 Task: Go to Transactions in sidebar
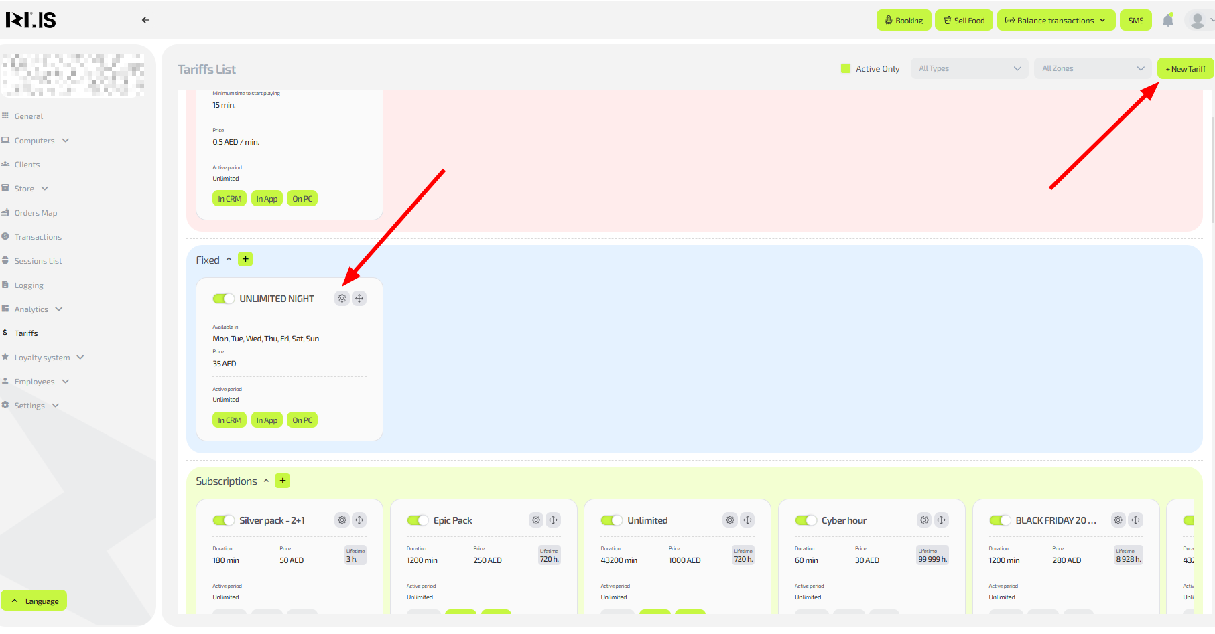pyautogui.click(x=38, y=237)
